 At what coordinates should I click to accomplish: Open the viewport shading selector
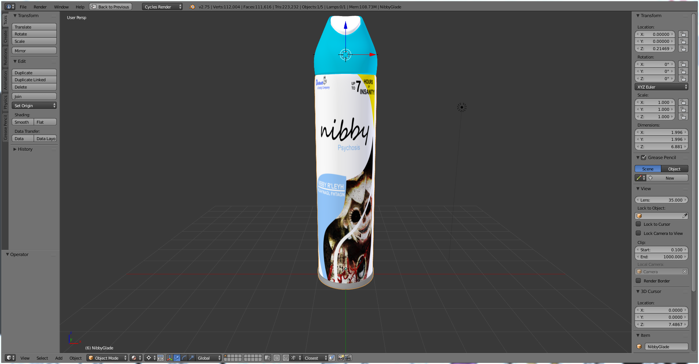[136, 358]
